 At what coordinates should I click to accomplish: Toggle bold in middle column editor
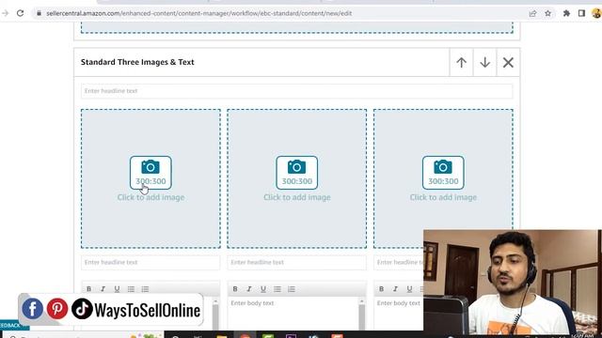[x=235, y=289]
